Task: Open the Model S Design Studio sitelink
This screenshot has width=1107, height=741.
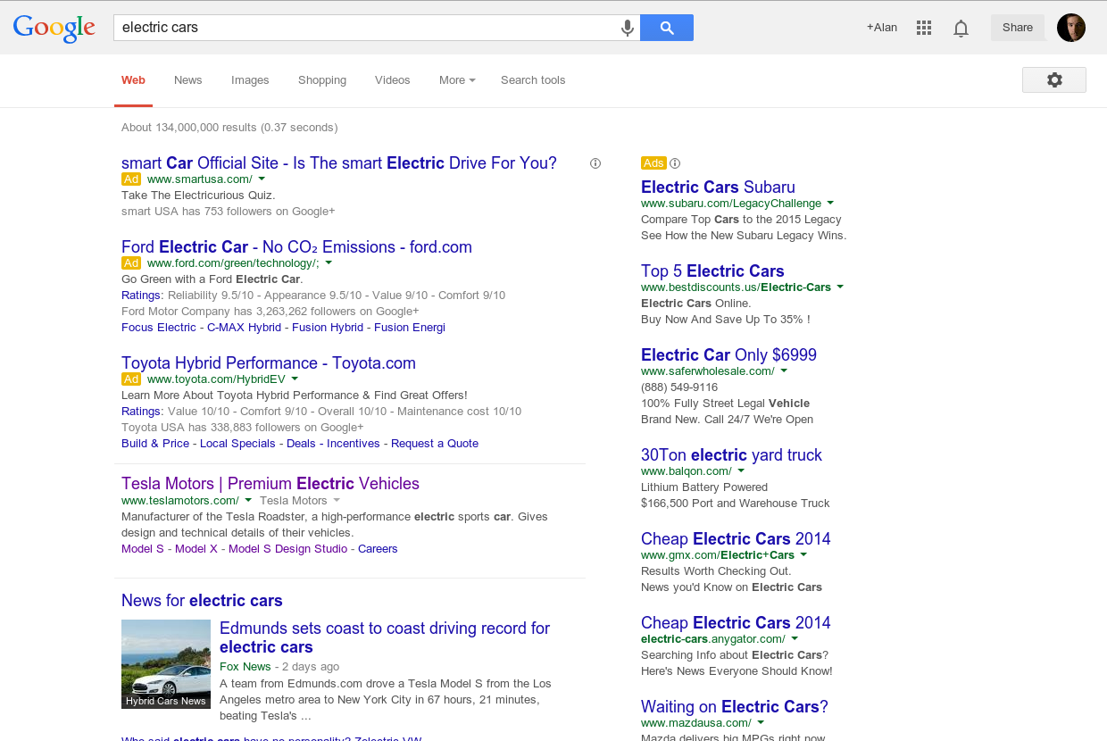Action: coord(288,549)
